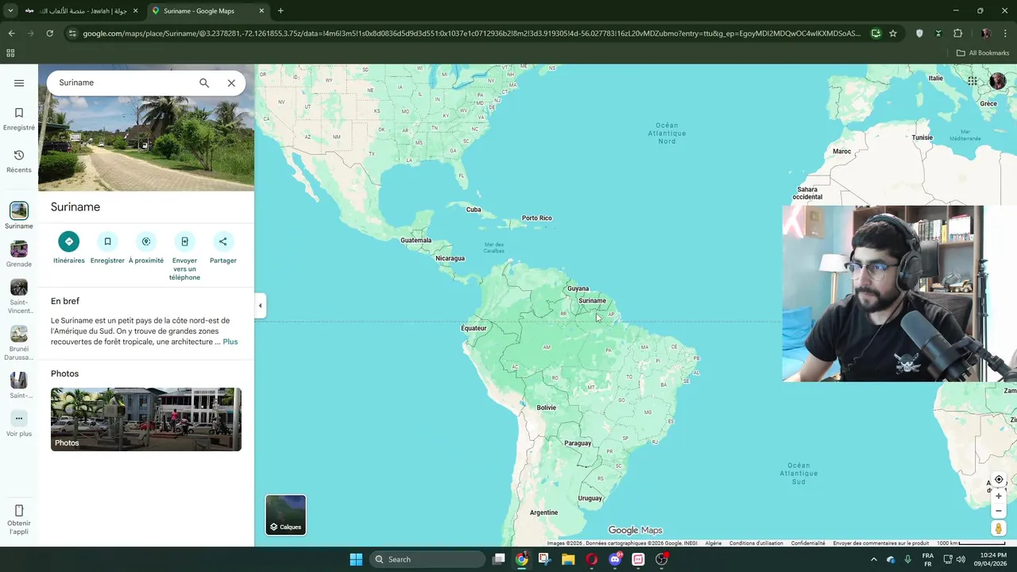Select the Grenade recent place thumbnail
The height and width of the screenshot is (572, 1017).
pyautogui.click(x=19, y=249)
